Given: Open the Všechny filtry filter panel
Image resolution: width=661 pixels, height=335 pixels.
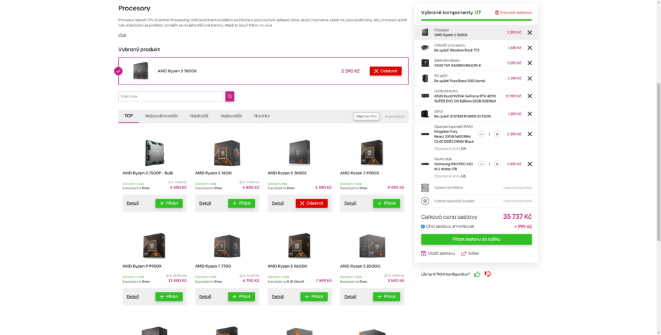Looking at the screenshot, I should pos(365,116).
